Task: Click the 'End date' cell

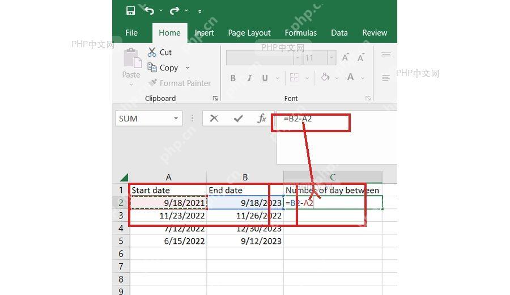Action: tap(245, 190)
